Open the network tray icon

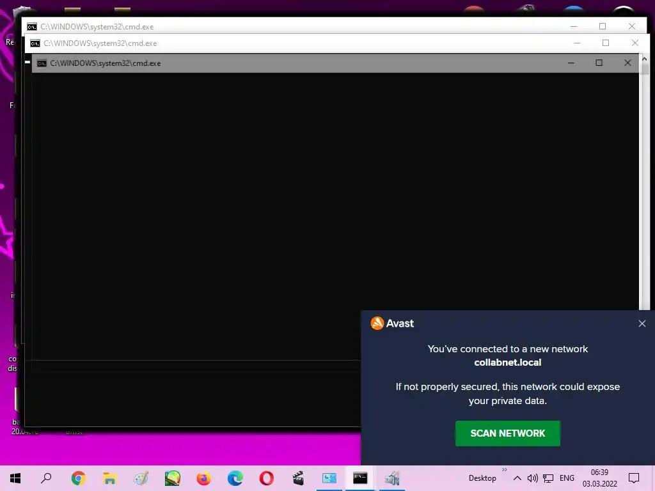pyautogui.click(x=548, y=478)
